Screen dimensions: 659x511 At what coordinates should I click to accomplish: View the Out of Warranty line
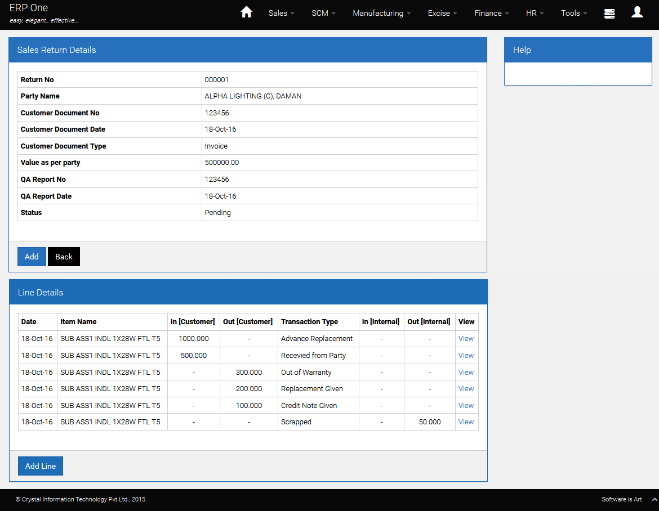click(x=466, y=373)
